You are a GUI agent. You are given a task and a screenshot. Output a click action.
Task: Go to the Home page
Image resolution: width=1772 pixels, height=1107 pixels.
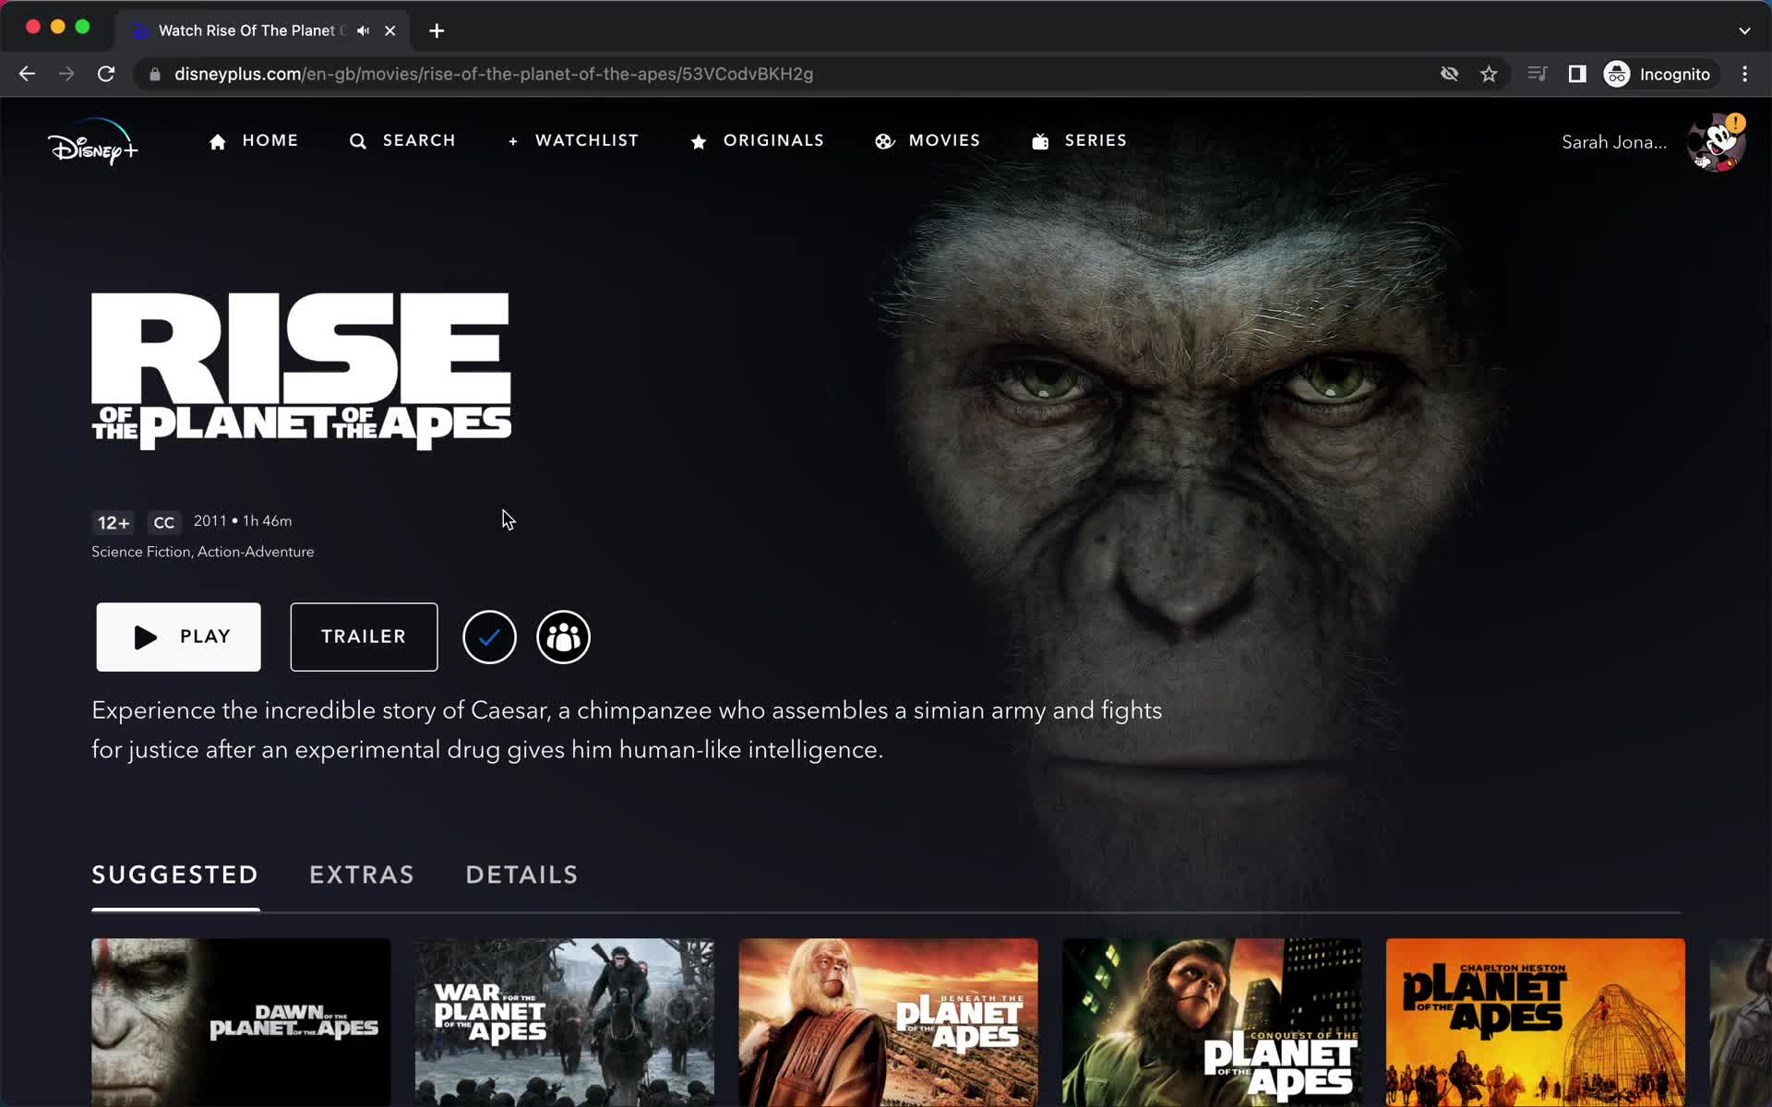254,140
